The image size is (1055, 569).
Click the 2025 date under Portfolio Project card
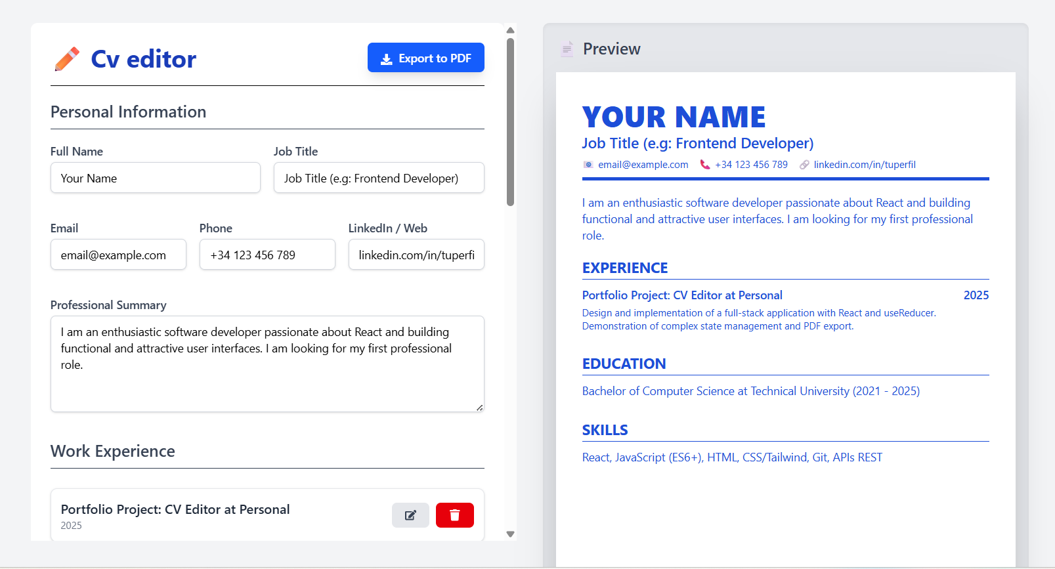pos(72,526)
